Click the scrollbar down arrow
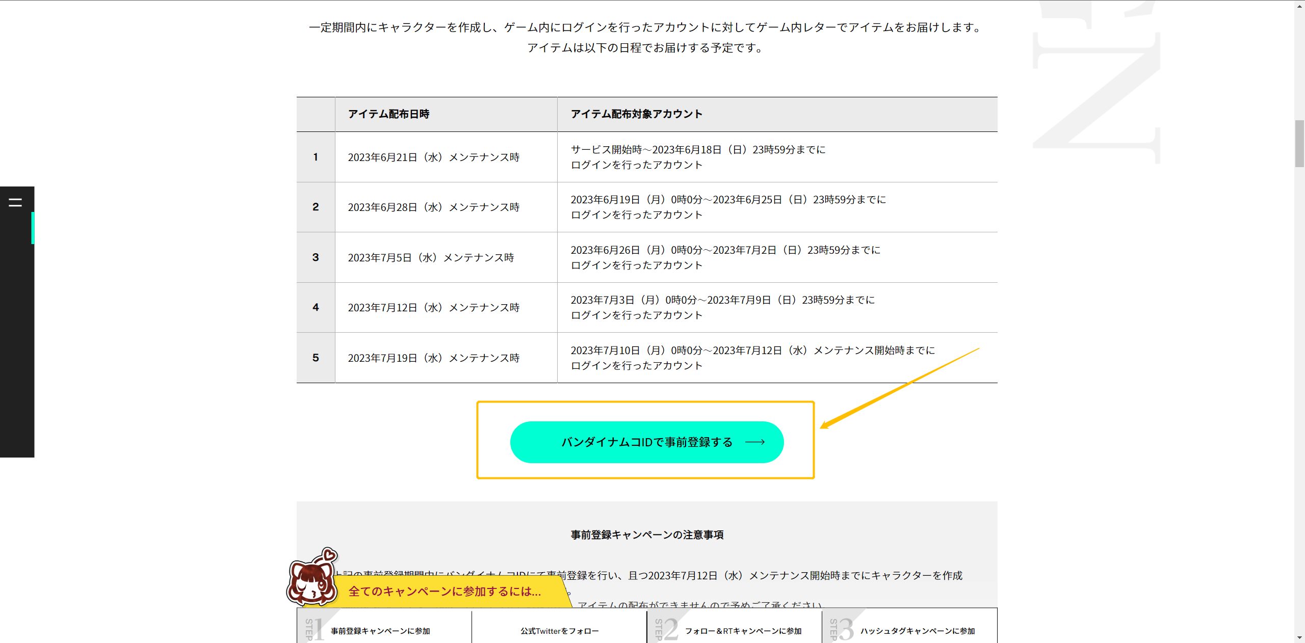Viewport: 1305px width, 643px height. click(1299, 638)
